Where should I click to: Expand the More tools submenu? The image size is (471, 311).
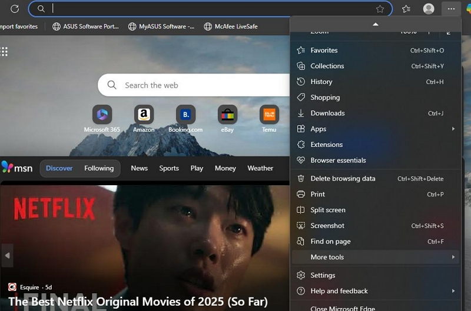click(x=376, y=257)
